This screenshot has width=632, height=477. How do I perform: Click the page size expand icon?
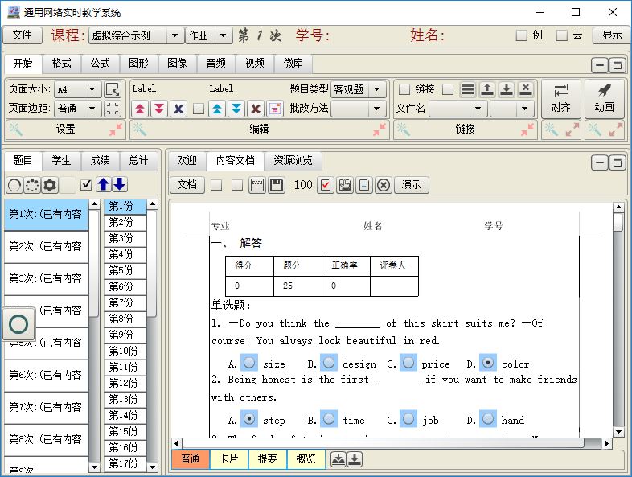point(113,89)
